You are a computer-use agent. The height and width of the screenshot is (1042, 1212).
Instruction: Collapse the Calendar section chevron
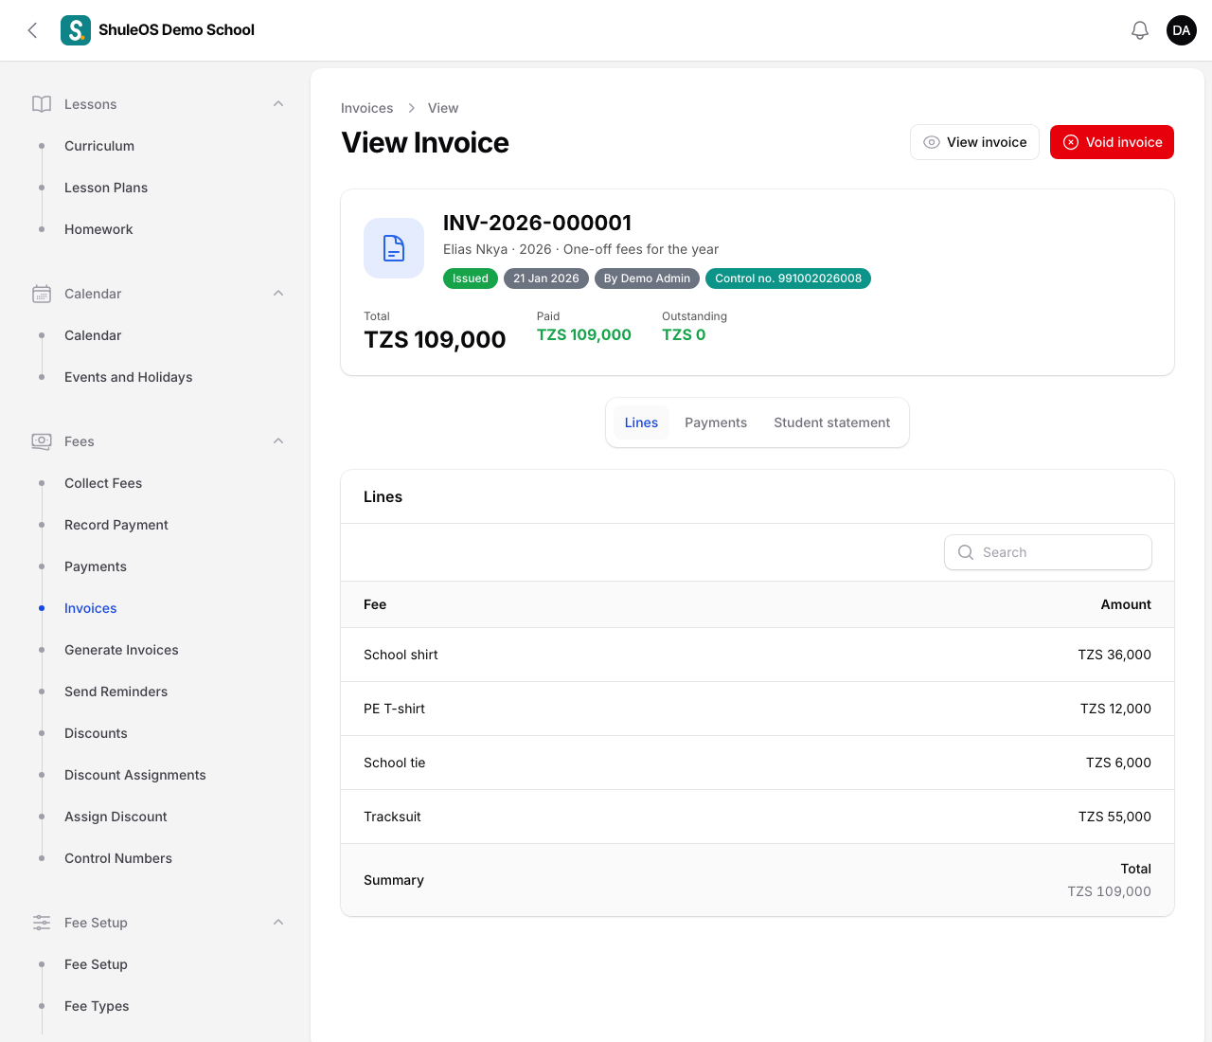tap(278, 294)
